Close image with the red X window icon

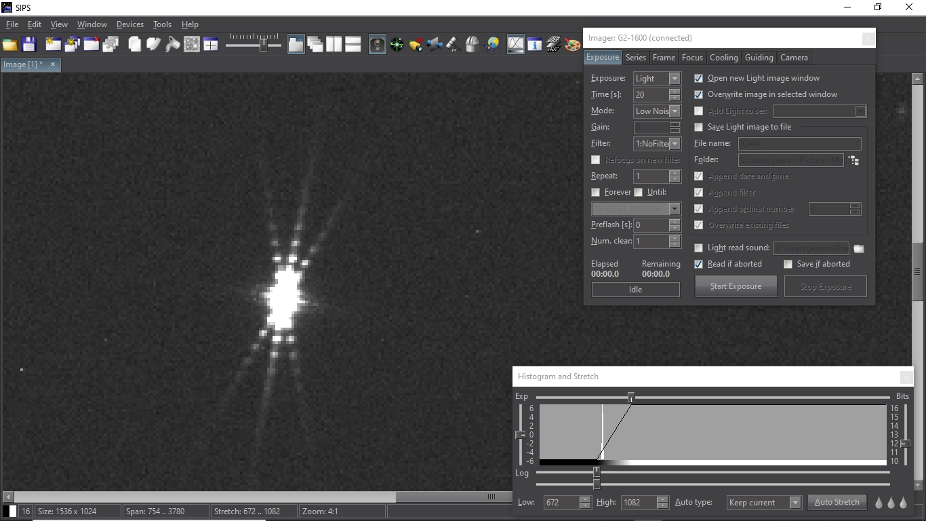coord(92,45)
